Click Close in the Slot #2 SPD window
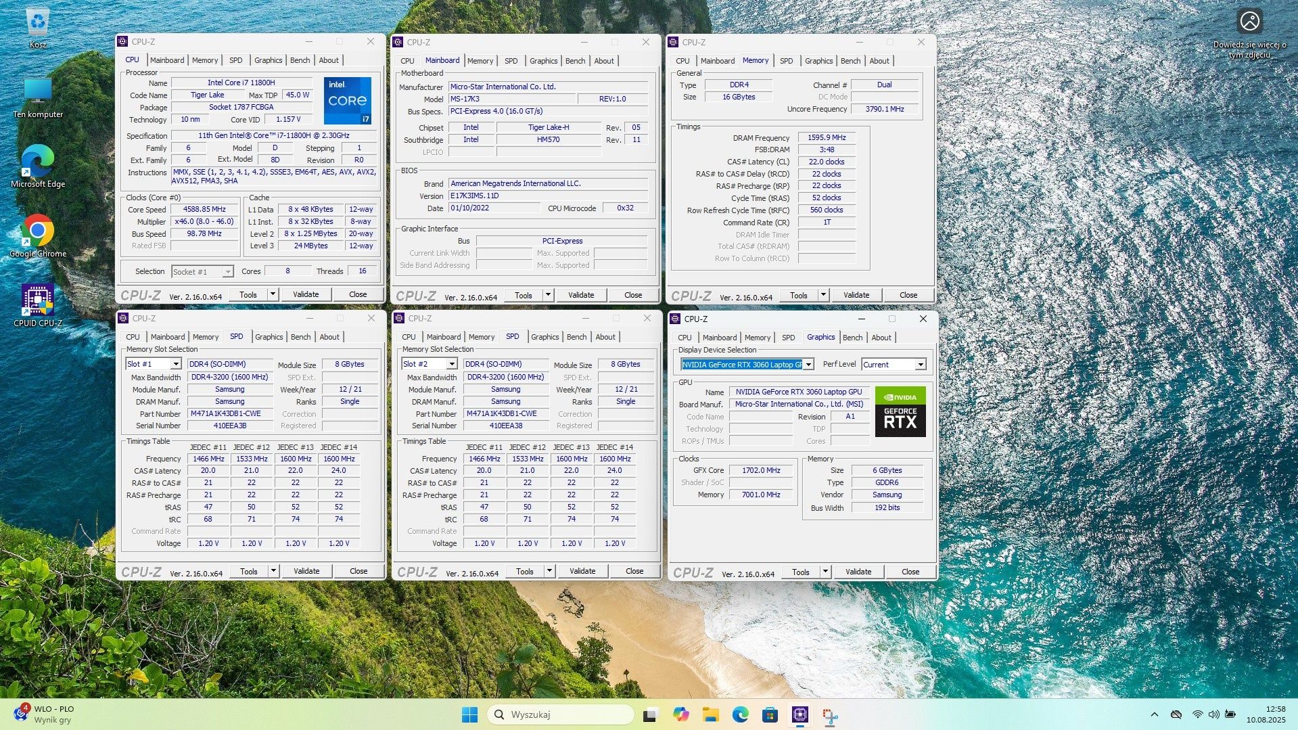 coord(634,571)
